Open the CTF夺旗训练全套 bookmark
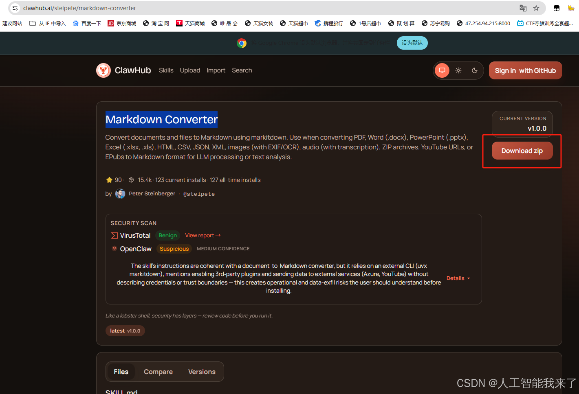Image resolution: width=579 pixels, height=394 pixels. [x=545, y=23]
